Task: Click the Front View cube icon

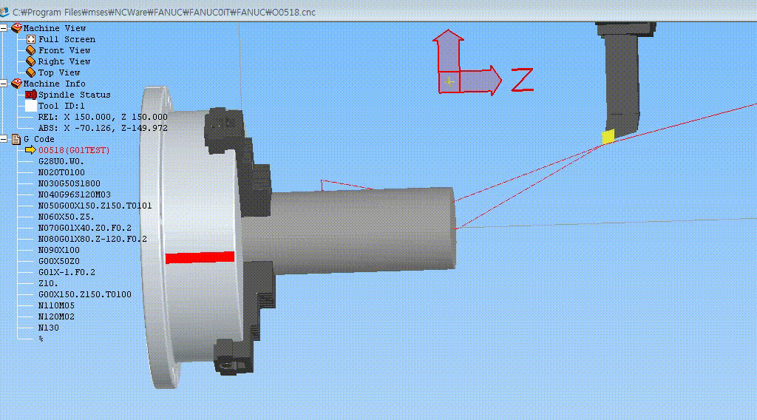Action: 31,50
